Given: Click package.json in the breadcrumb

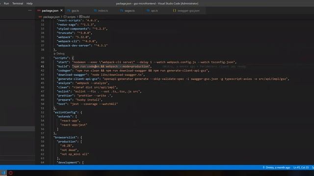Looking at the screenshot, I should [x=52, y=17].
